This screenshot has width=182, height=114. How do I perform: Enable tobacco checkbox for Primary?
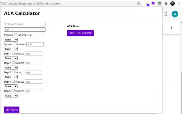click(16, 34)
